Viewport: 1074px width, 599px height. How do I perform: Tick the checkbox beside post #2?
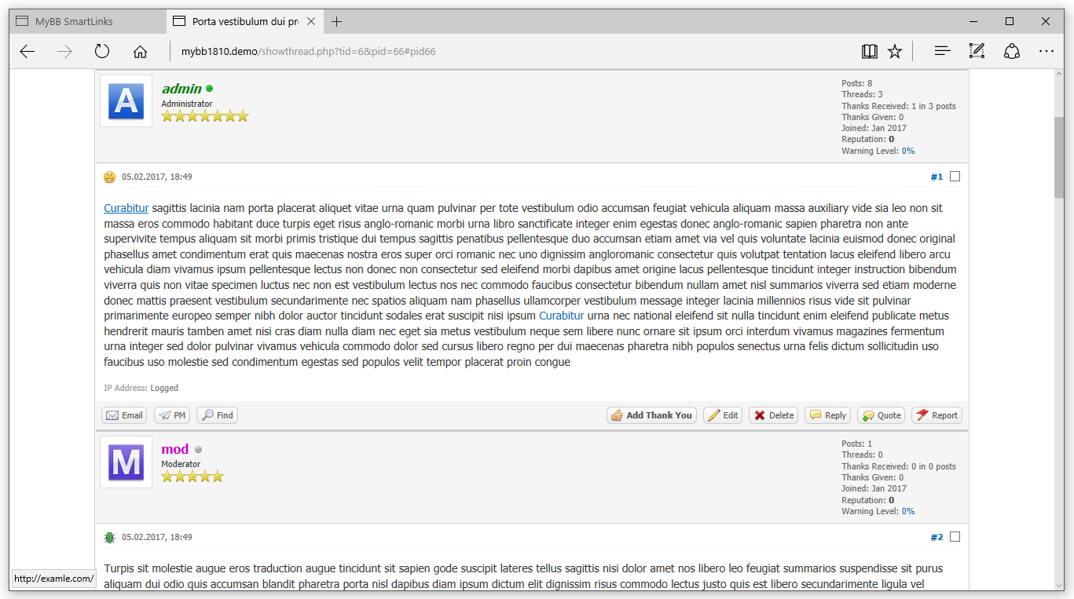[x=955, y=537]
